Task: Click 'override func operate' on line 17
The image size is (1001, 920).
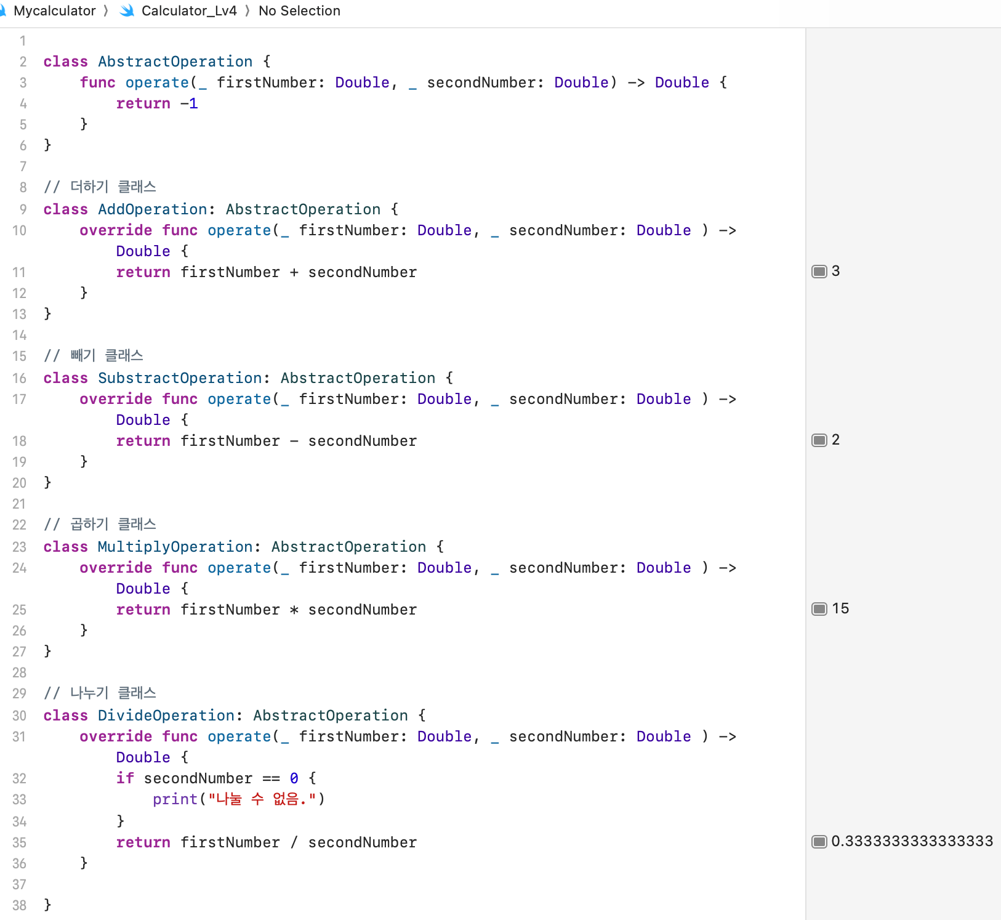Action: tap(175, 399)
